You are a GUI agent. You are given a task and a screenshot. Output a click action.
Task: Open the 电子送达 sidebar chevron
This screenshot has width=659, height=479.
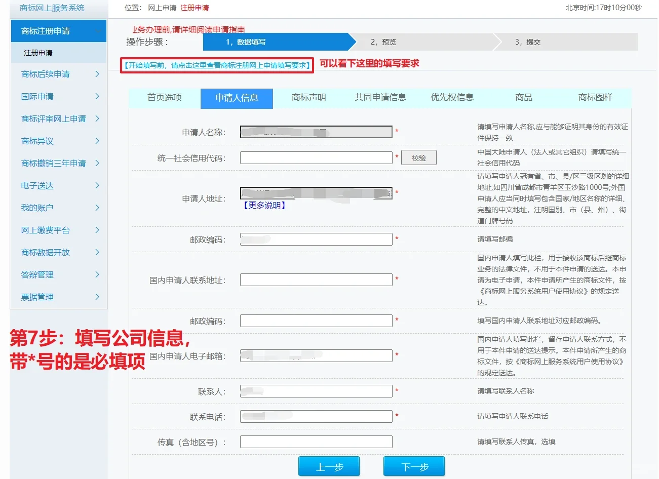[97, 185]
